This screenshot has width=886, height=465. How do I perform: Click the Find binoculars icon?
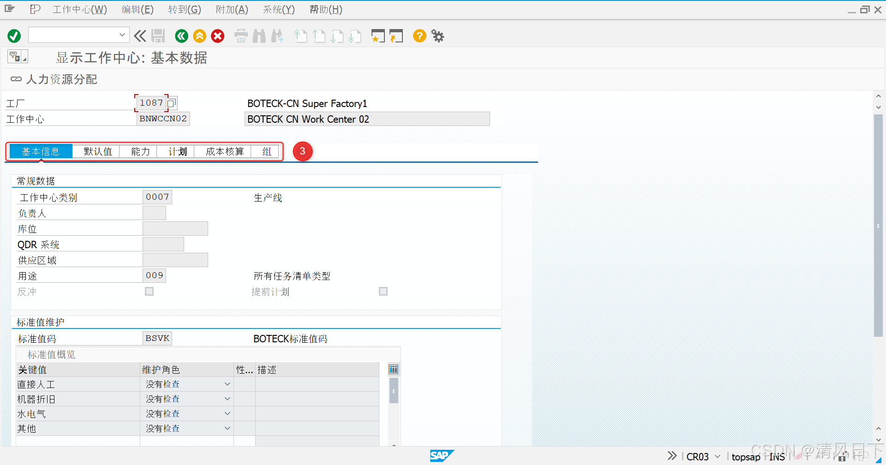tap(259, 36)
